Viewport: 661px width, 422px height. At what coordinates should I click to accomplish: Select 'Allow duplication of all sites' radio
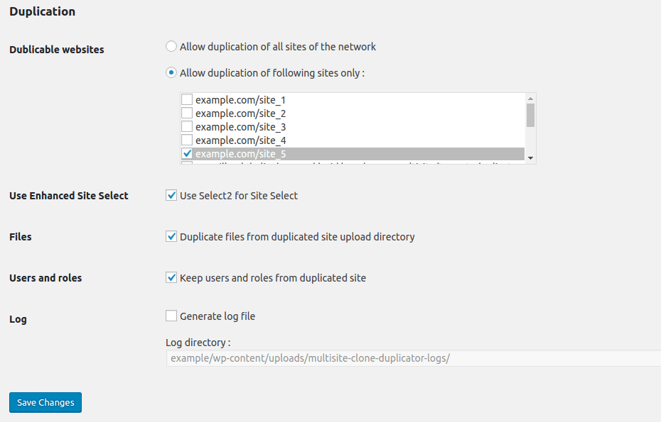(171, 46)
